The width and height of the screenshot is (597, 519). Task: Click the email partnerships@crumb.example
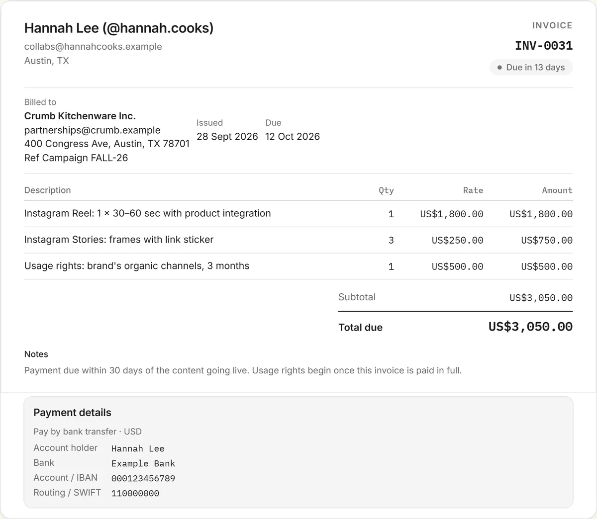(x=93, y=130)
